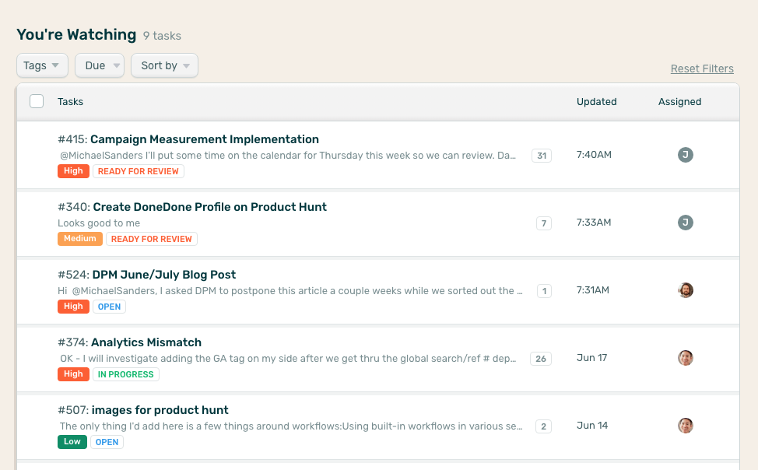Click the Reset Filters link
This screenshot has height=470, width=758.
click(x=702, y=68)
